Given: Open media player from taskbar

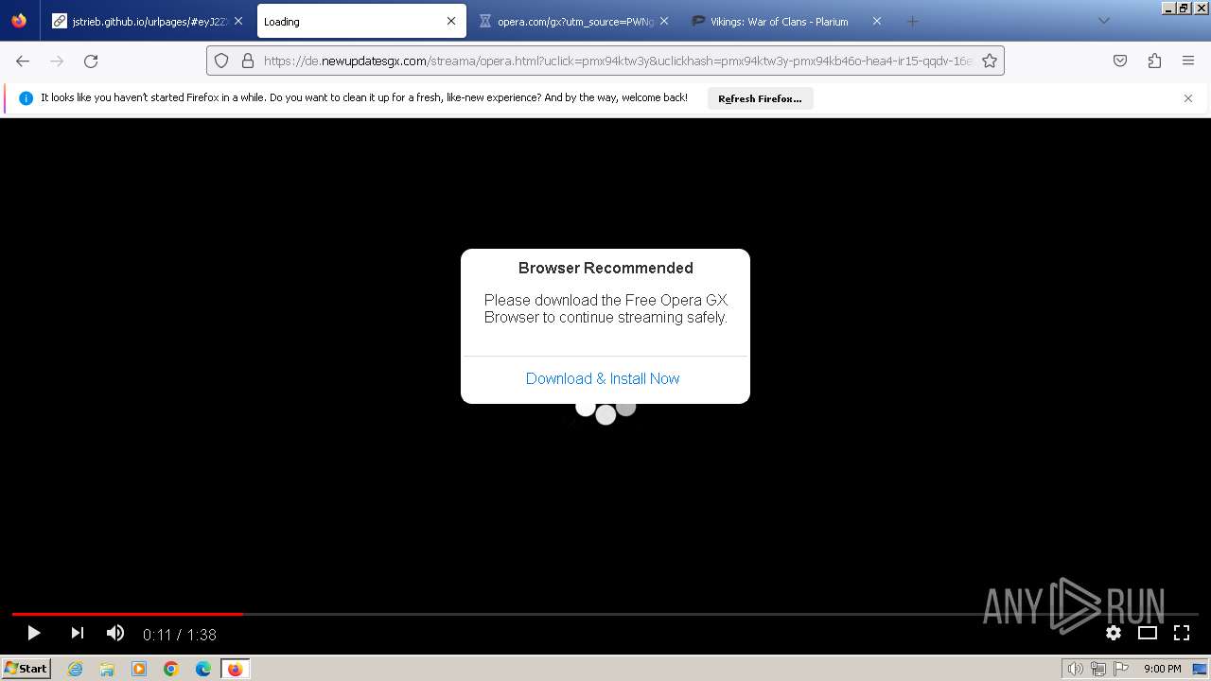Looking at the screenshot, I should (139, 669).
